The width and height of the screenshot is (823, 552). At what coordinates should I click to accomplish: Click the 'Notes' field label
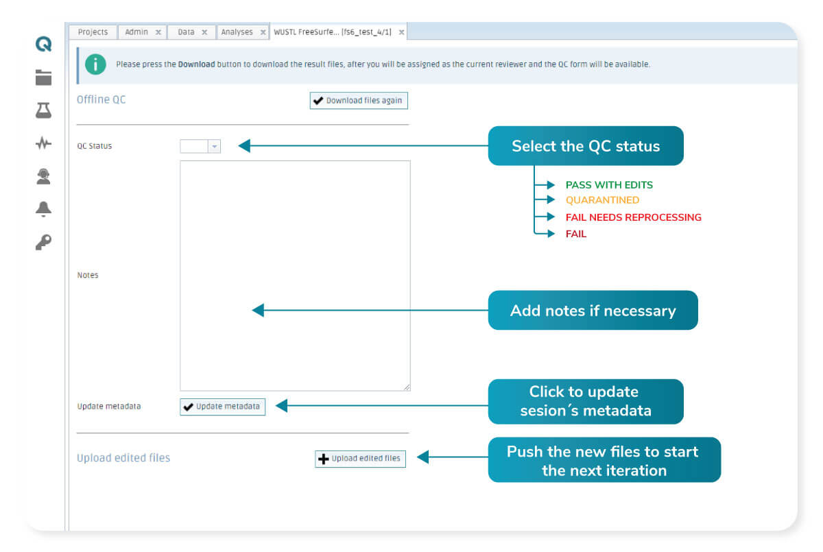tap(88, 276)
